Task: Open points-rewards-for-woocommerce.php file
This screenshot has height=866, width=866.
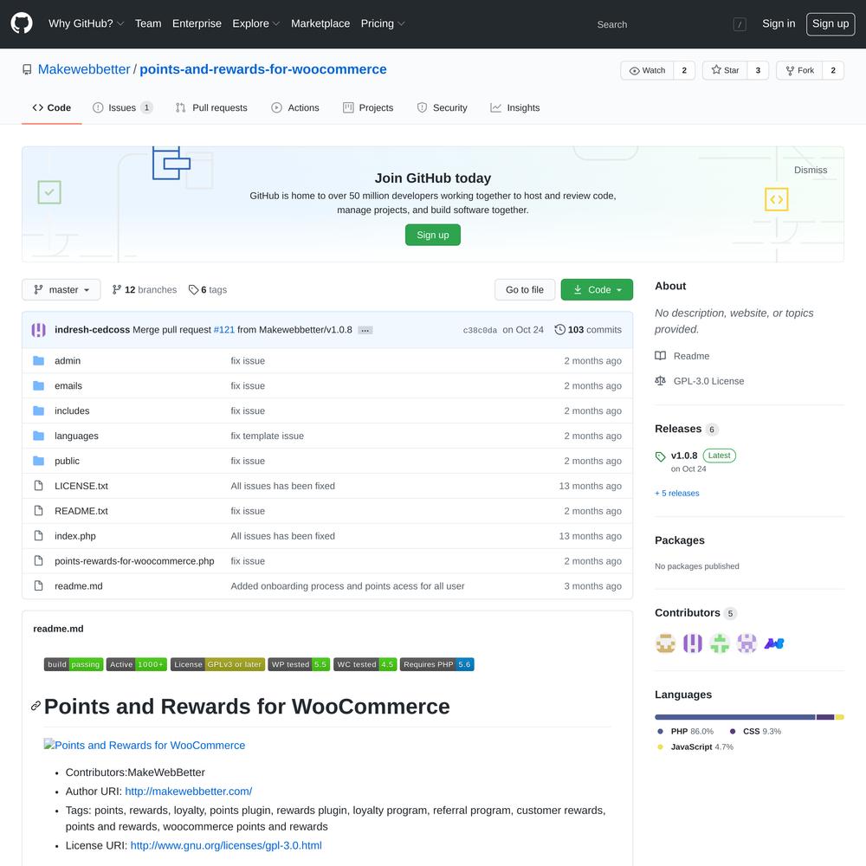Action: coord(134,561)
